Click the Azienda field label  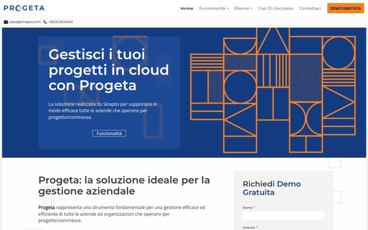pos(249,227)
